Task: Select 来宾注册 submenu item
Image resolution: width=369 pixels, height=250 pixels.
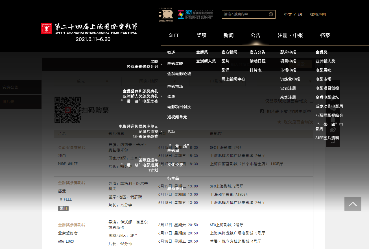Action: [288, 97]
